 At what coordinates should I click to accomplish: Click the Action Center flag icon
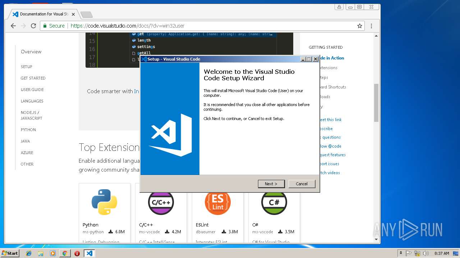(x=409, y=253)
